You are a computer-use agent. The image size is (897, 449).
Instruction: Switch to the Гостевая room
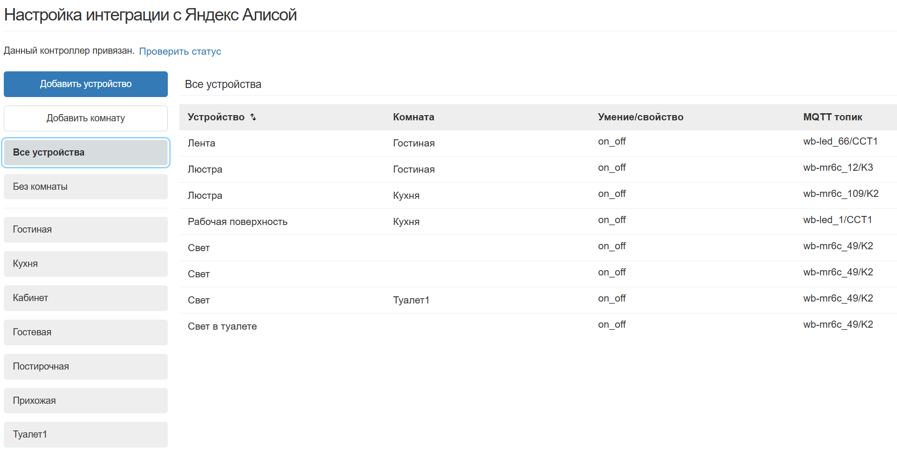pos(86,332)
